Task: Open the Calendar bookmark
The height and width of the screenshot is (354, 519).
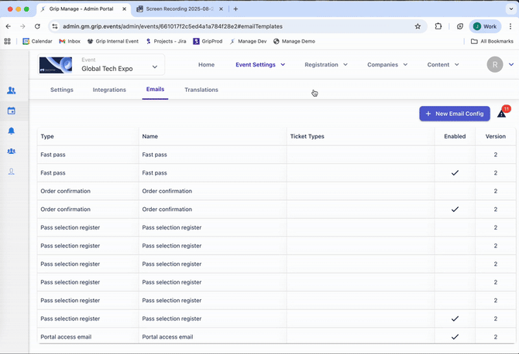Action: [x=37, y=41]
